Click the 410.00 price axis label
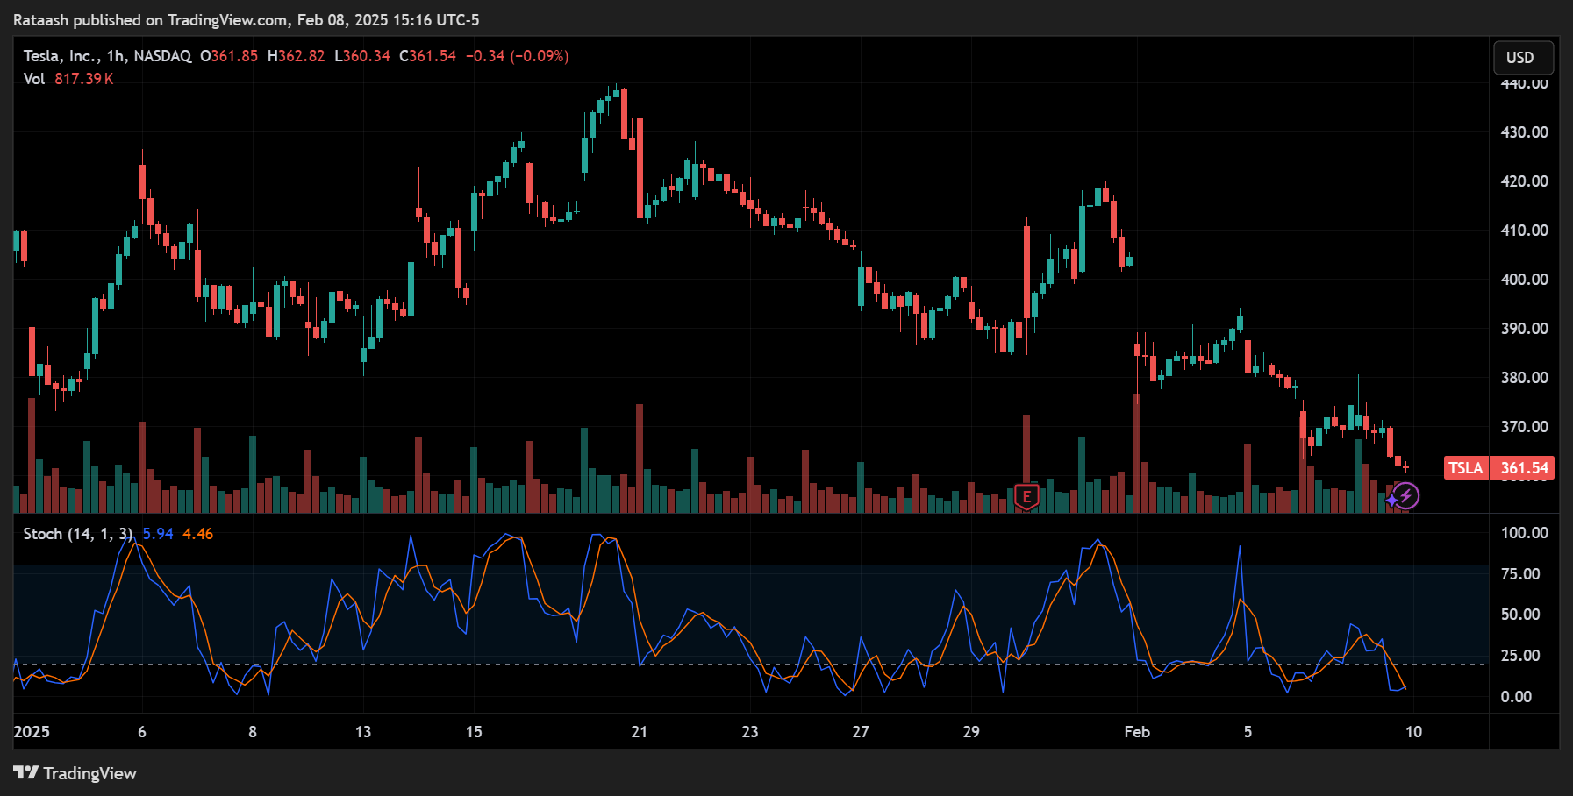1573x796 pixels. click(x=1524, y=231)
